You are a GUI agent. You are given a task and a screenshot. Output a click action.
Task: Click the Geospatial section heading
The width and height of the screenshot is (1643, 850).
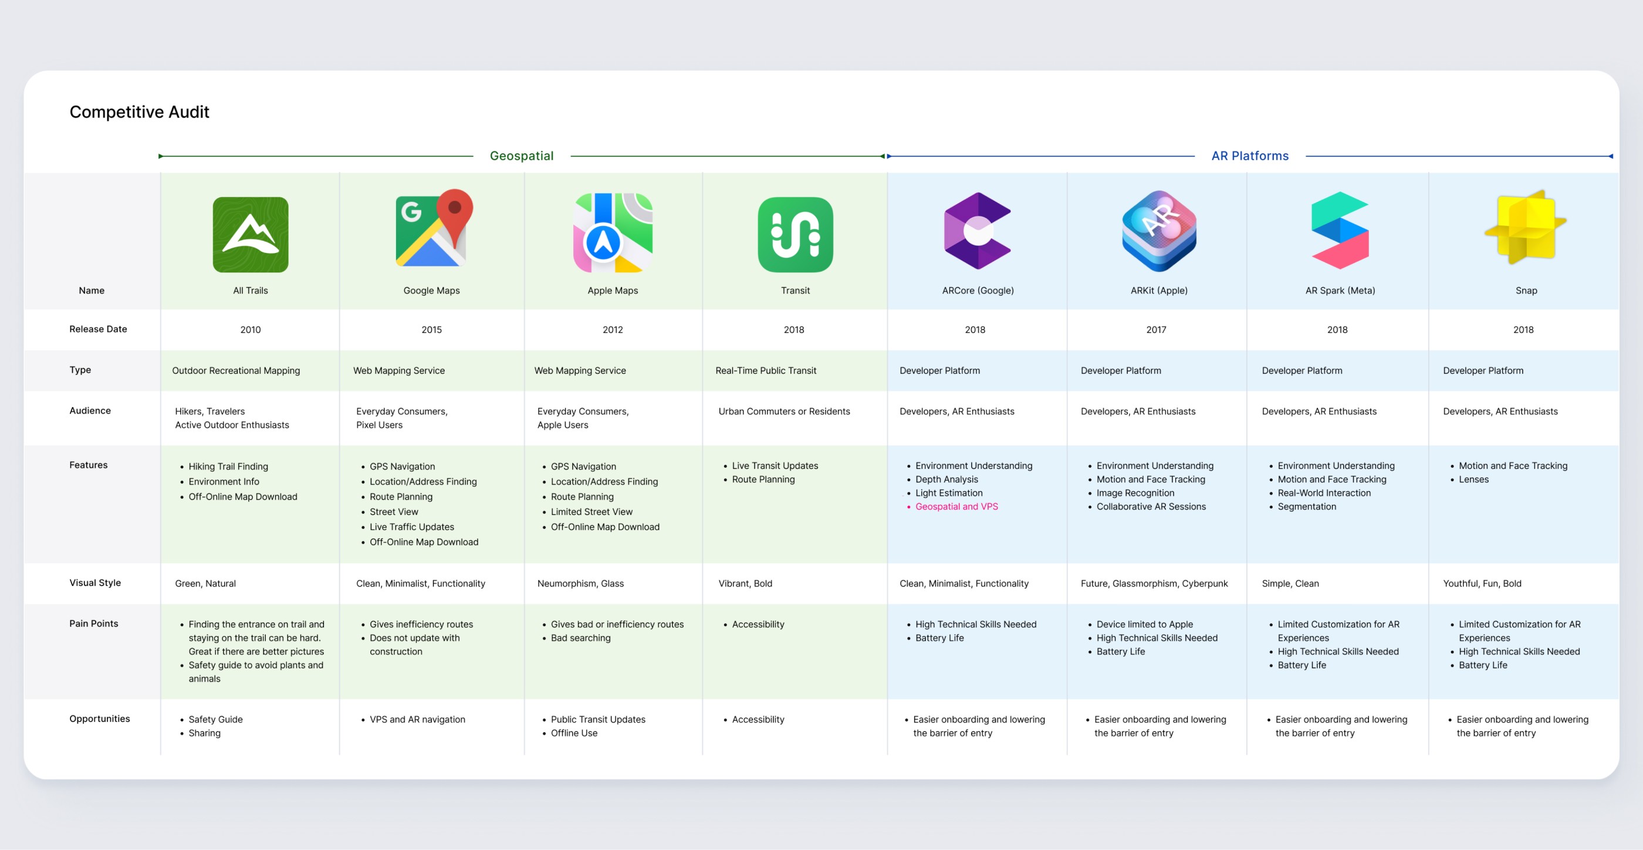click(521, 156)
